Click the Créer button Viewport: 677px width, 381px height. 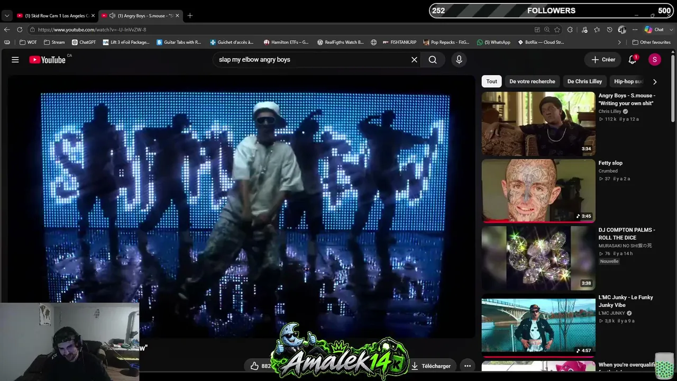603,60
